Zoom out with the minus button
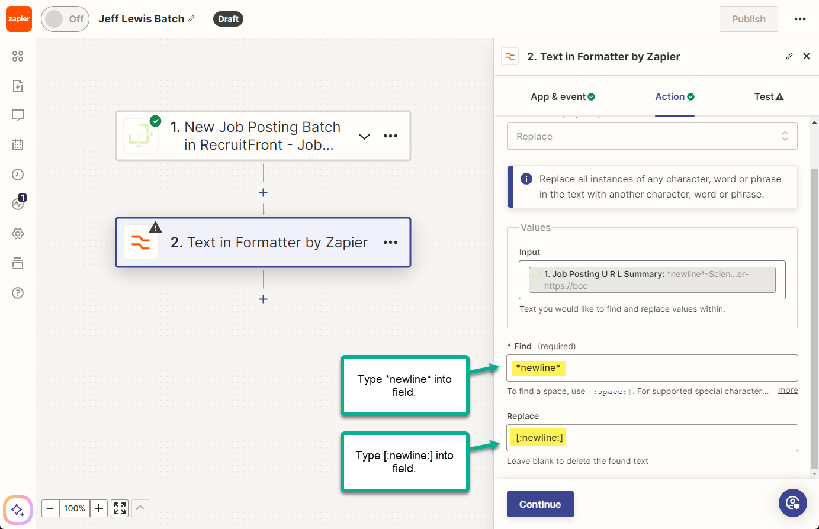The width and height of the screenshot is (819, 529). pyautogui.click(x=50, y=508)
